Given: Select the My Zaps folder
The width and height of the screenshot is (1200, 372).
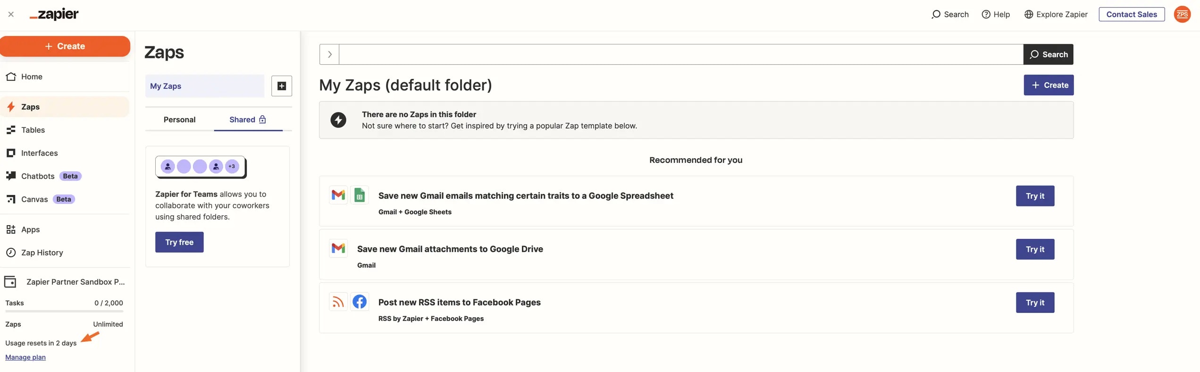Looking at the screenshot, I should (x=205, y=86).
